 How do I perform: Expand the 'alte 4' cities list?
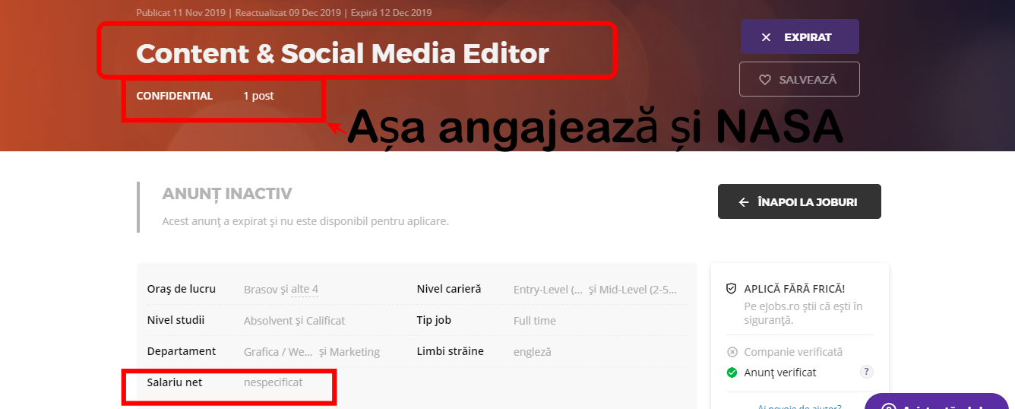[x=305, y=290]
